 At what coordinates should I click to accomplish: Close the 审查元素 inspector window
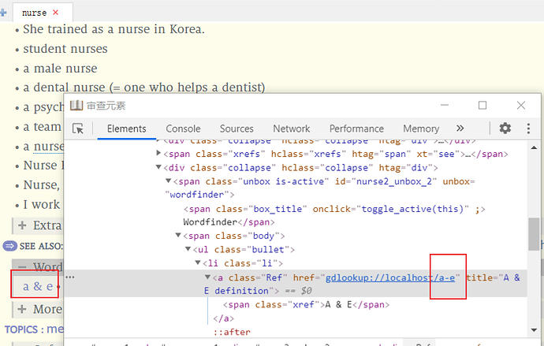pyautogui.click(x=521, y=105)
